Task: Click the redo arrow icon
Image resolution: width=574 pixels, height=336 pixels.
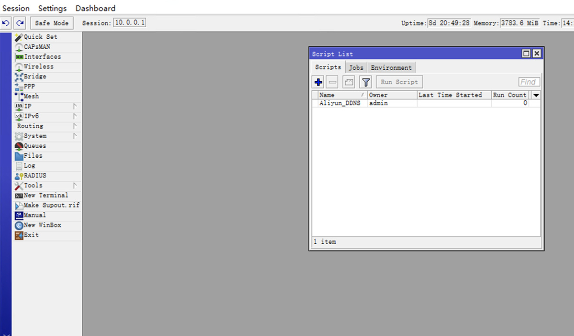Action: [20, 23]
